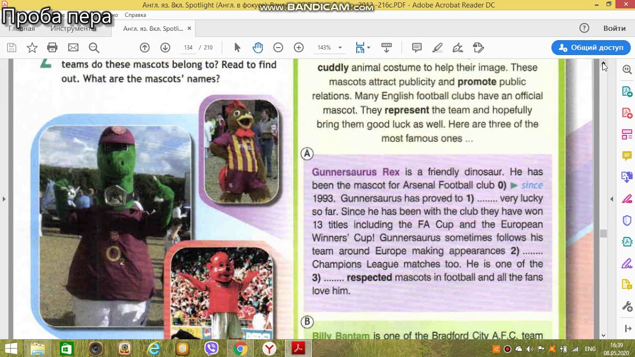Zoom out with minus button
The width and height of the screenshot is (635, 357).
click(x=278, y=48)
